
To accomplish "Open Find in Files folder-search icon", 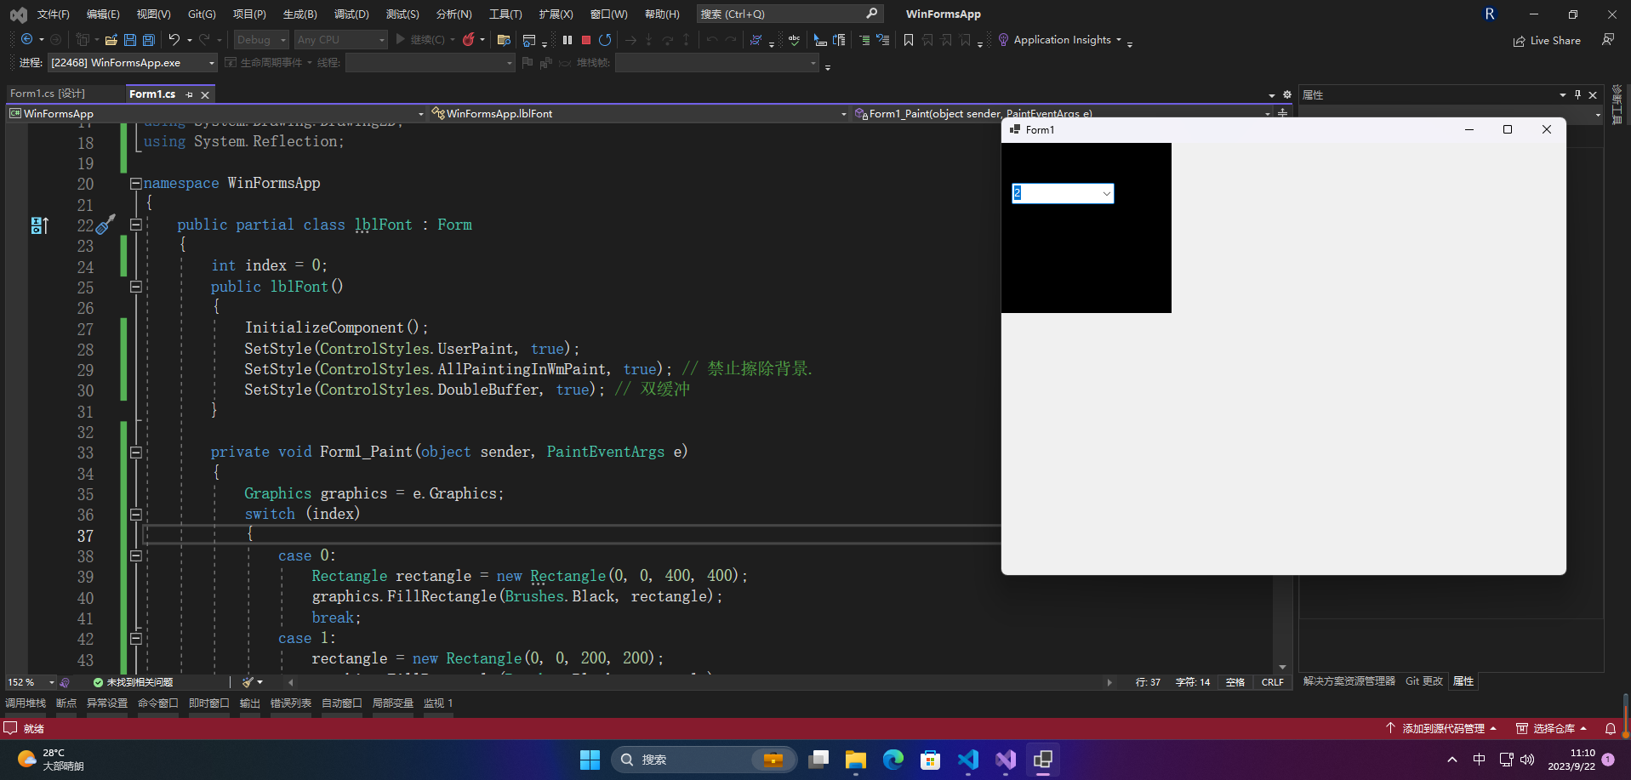I will click(x=504, y=40).
